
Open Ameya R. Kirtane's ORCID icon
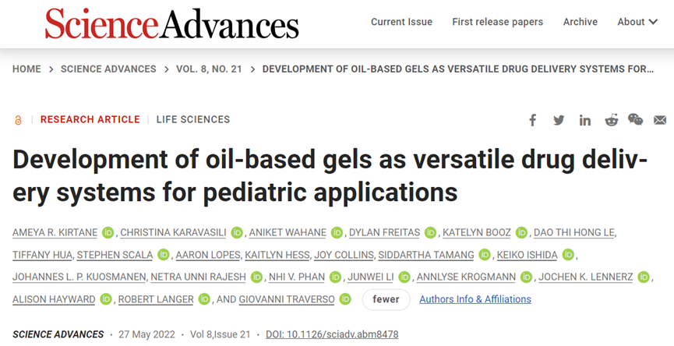(108, 232)
